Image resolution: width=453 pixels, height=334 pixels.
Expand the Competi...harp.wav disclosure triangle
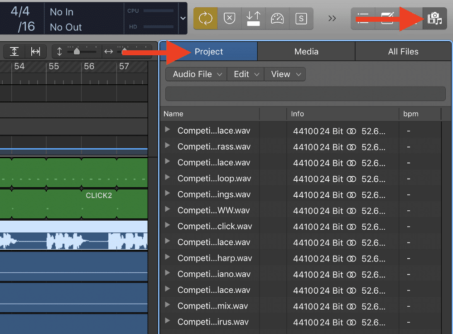[167, 257]
